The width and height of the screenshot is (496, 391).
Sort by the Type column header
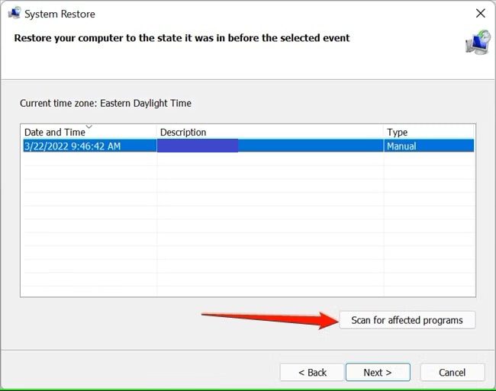(x=429, y=132)
